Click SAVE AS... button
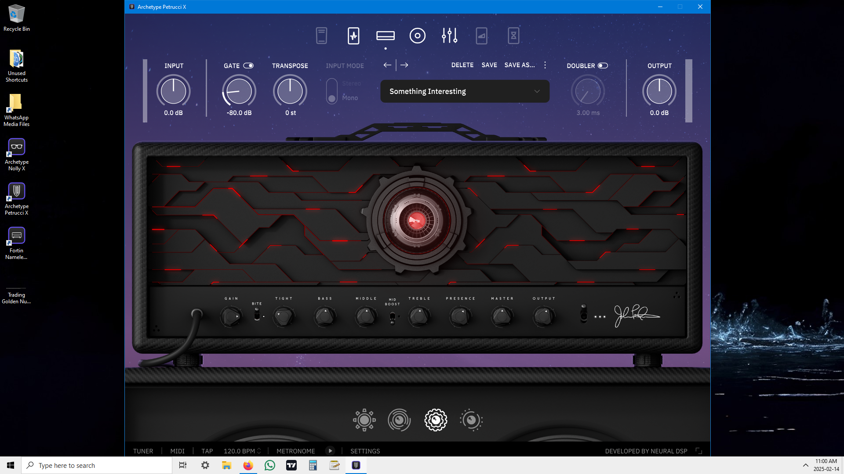This screenshot has height=474, width=844. coord(520,65)
